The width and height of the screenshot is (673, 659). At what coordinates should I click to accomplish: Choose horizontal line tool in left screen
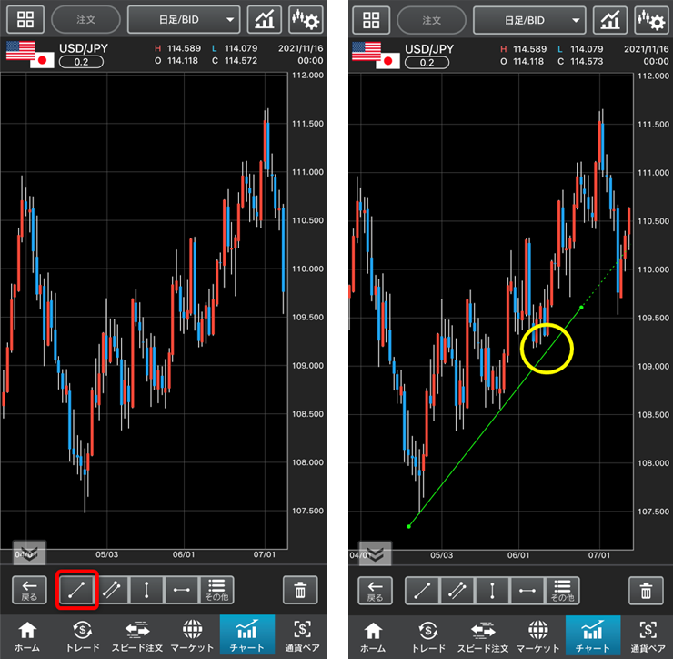181,590
